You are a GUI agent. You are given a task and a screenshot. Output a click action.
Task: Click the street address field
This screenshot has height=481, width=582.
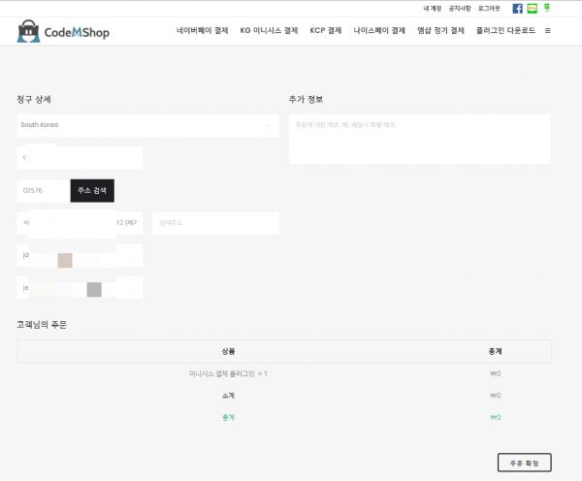pos(80,223)
